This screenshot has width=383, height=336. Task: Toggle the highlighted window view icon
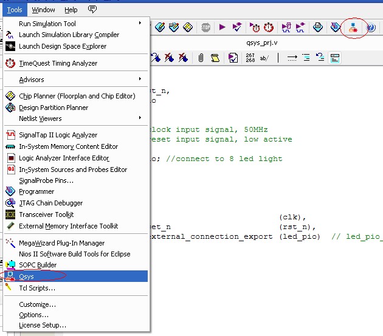tap(334, 58)
